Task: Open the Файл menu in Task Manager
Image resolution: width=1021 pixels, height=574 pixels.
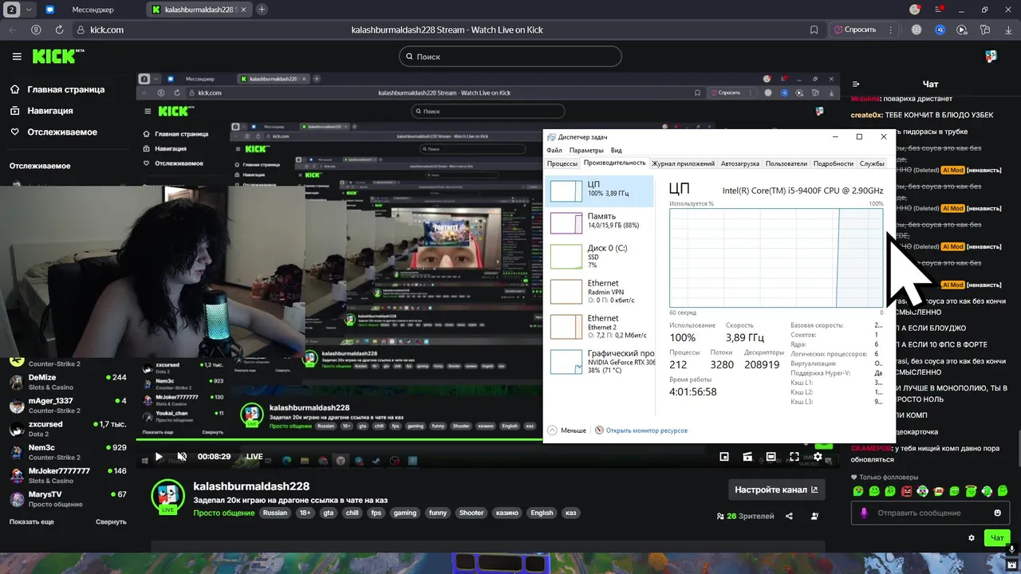Action: (554, 150)
